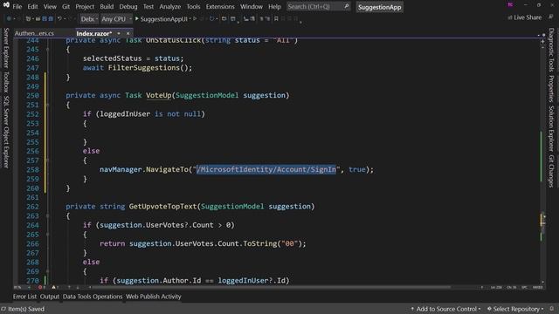Click the Visual Studio logo icon
Image resolution: width=559 pixels, height=314 pixels.
click(6, 5)
